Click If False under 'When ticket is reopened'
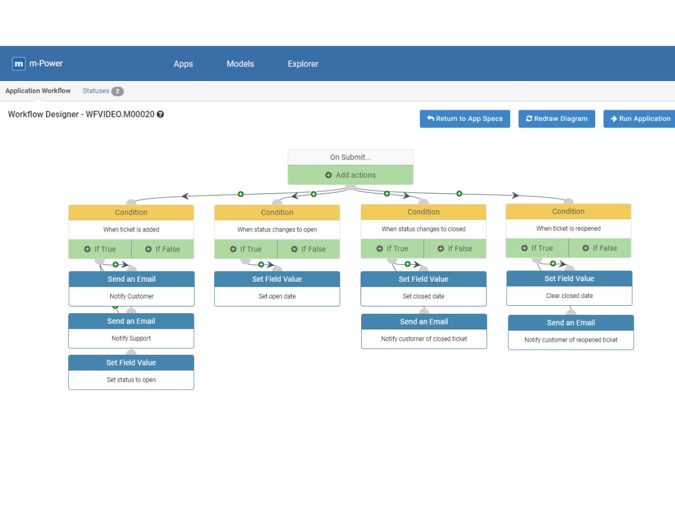Viewport: 675px width, 506px height. (600, 248)
